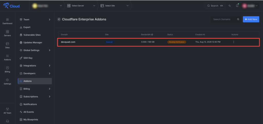Open My Blueprints menu item
This screenshot has height=124, width=263.
point(35,120)
